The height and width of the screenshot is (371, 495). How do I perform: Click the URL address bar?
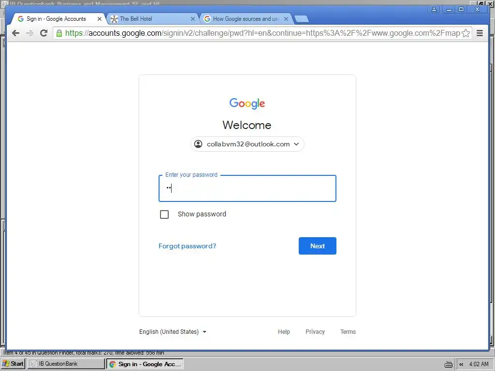click(262, 33)
